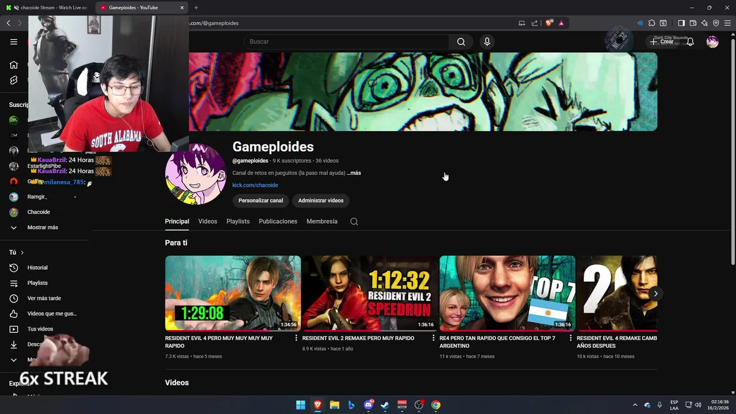Click the cast screen icon in address bar
Image resolution: width=736 pixels, height=414 pixels.
[522, 23]
